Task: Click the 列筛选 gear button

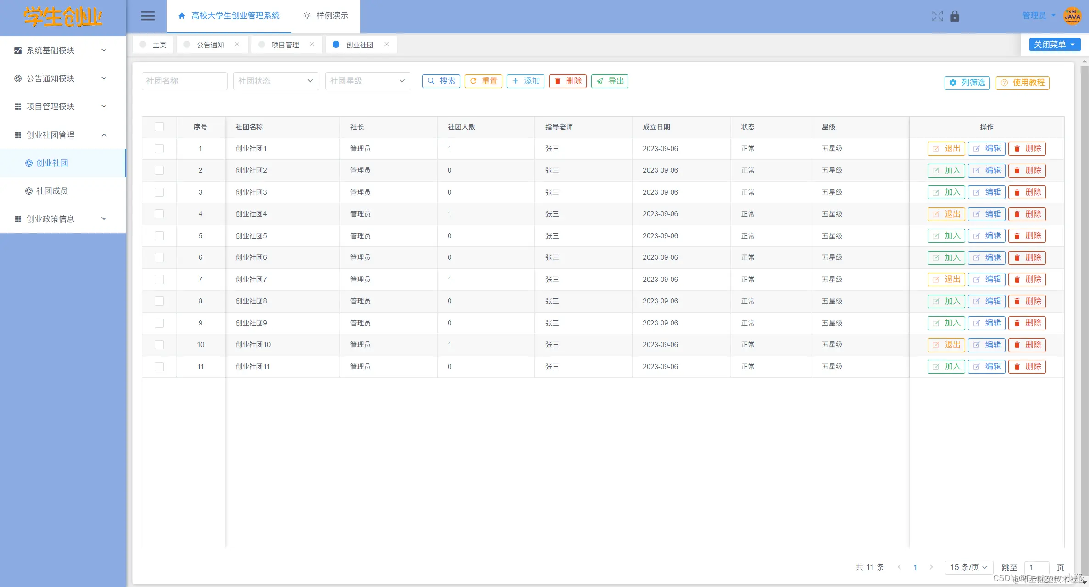Action: point(967,83)
